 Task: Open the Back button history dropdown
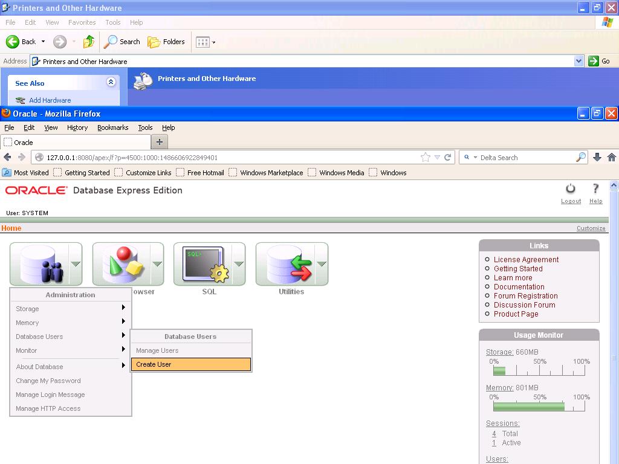[43, 42]
